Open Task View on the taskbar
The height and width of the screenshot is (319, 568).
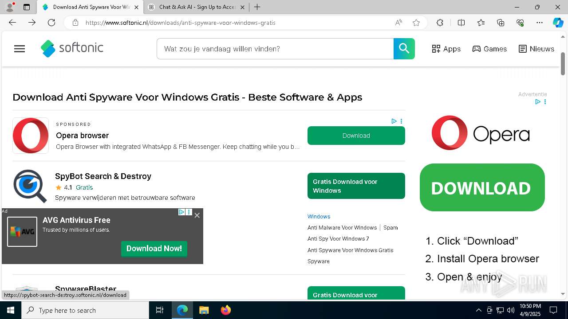(x=160, y=310)
